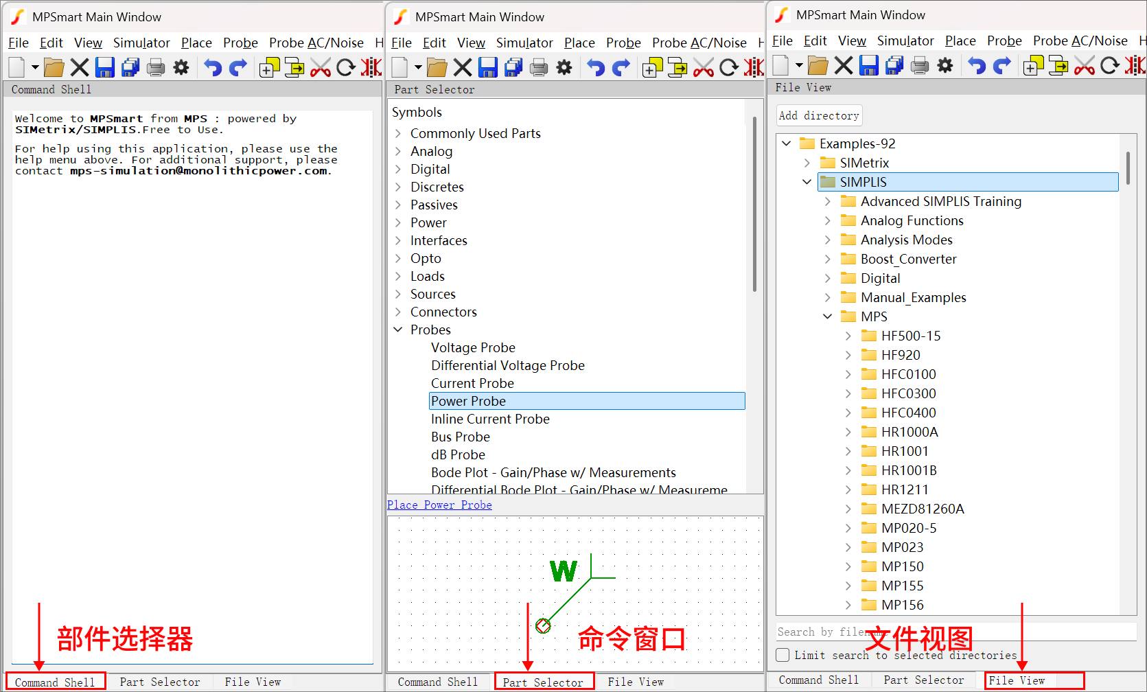The image size is (1147, 692).
Task: Click the Save All icon in the left window toolbar
Action: pos(130,67)
